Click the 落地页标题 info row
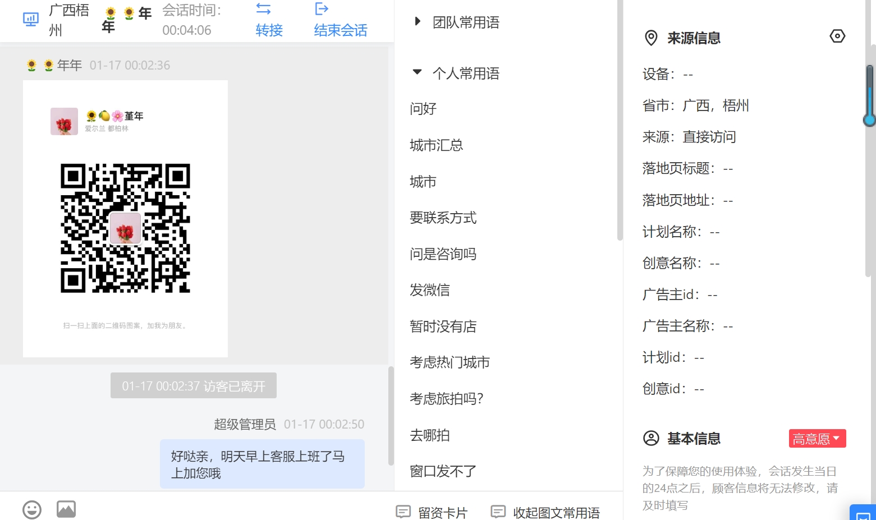 click(688, 168)
